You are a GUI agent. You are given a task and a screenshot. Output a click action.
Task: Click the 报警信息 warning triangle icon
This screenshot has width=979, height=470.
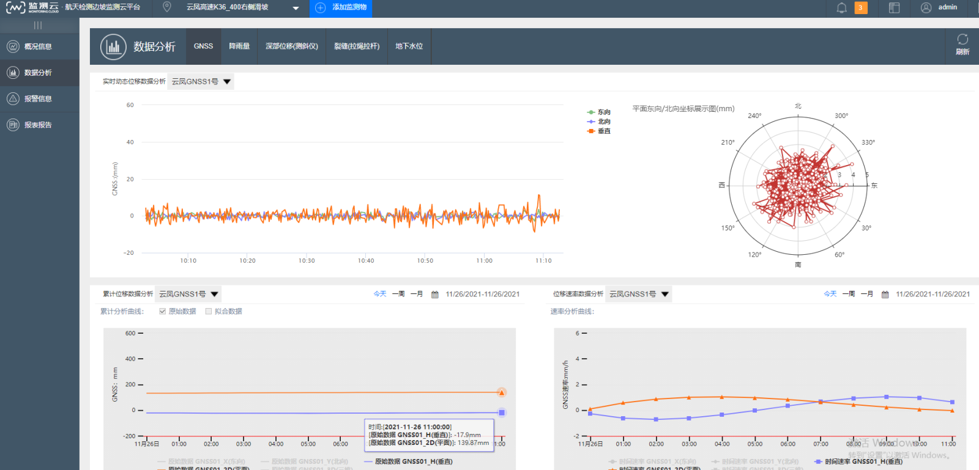pos(13,98)
